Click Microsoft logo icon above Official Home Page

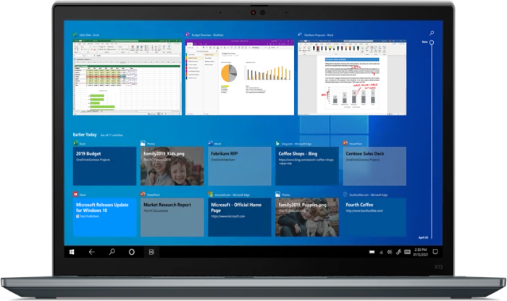pyautogui.click(x=211, y=194)
